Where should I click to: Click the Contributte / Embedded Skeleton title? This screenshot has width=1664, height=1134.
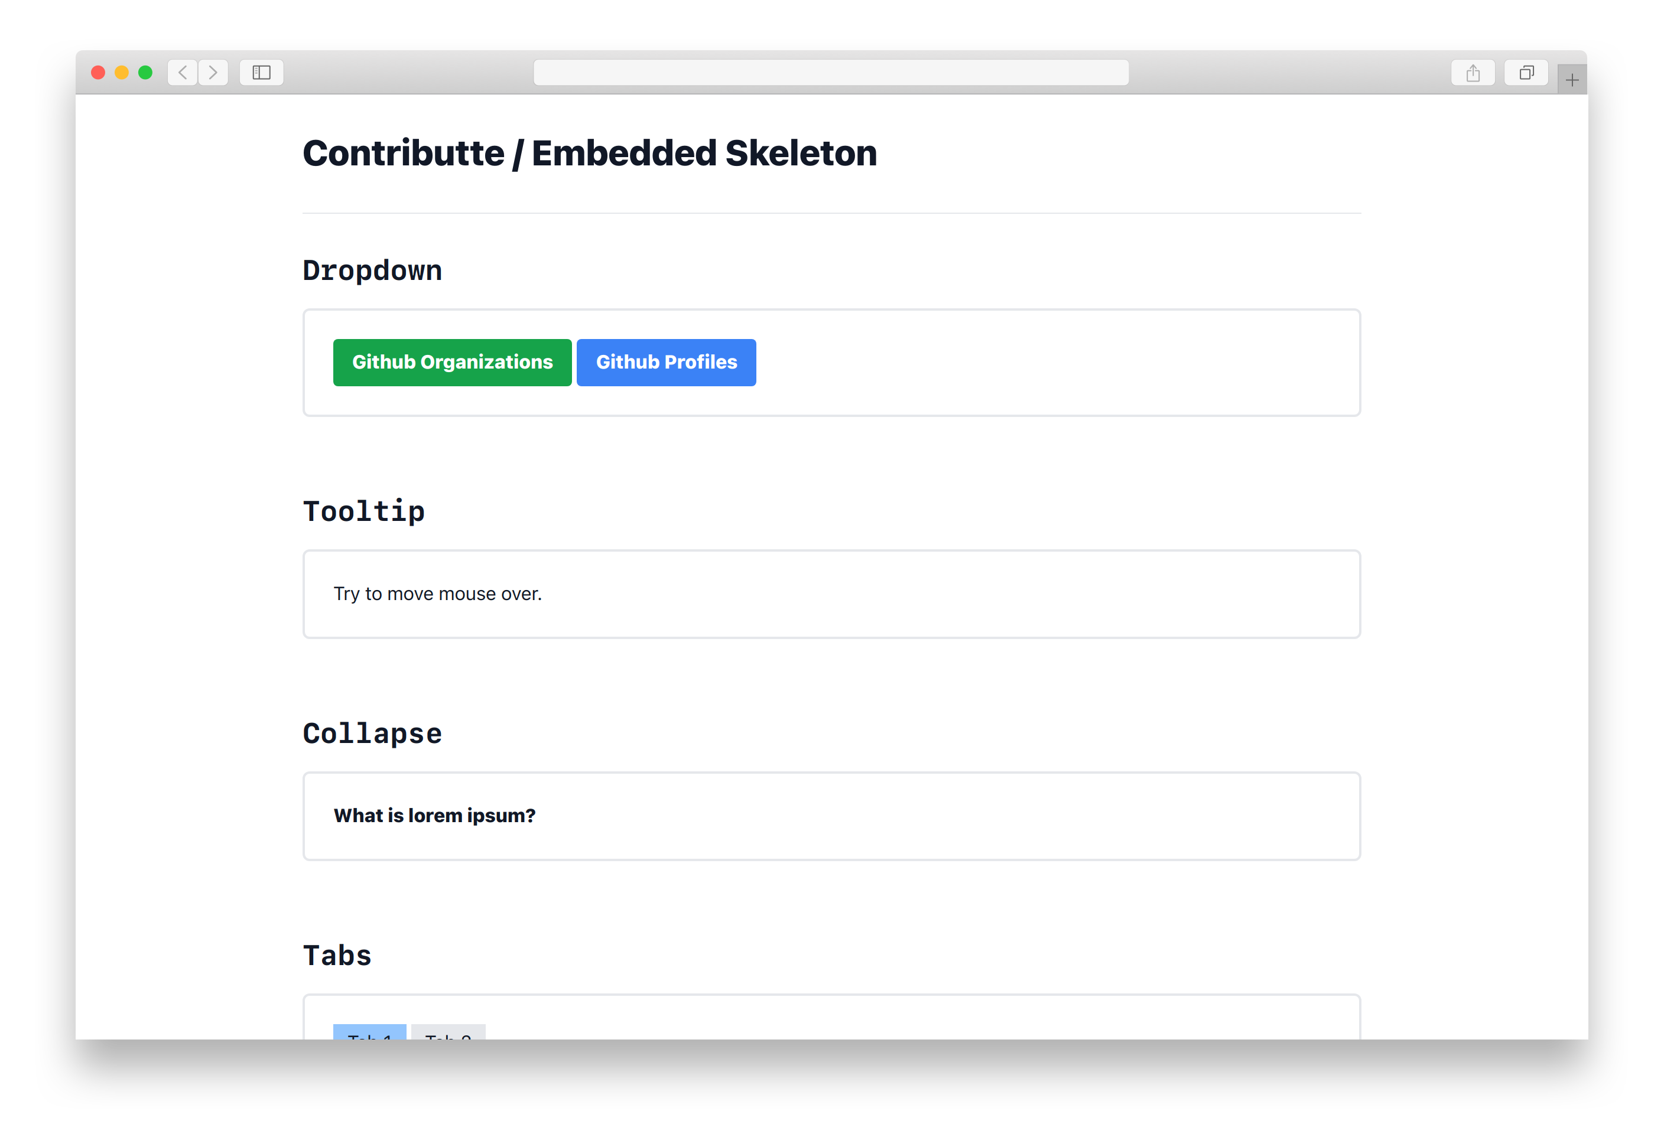point(589,153)
